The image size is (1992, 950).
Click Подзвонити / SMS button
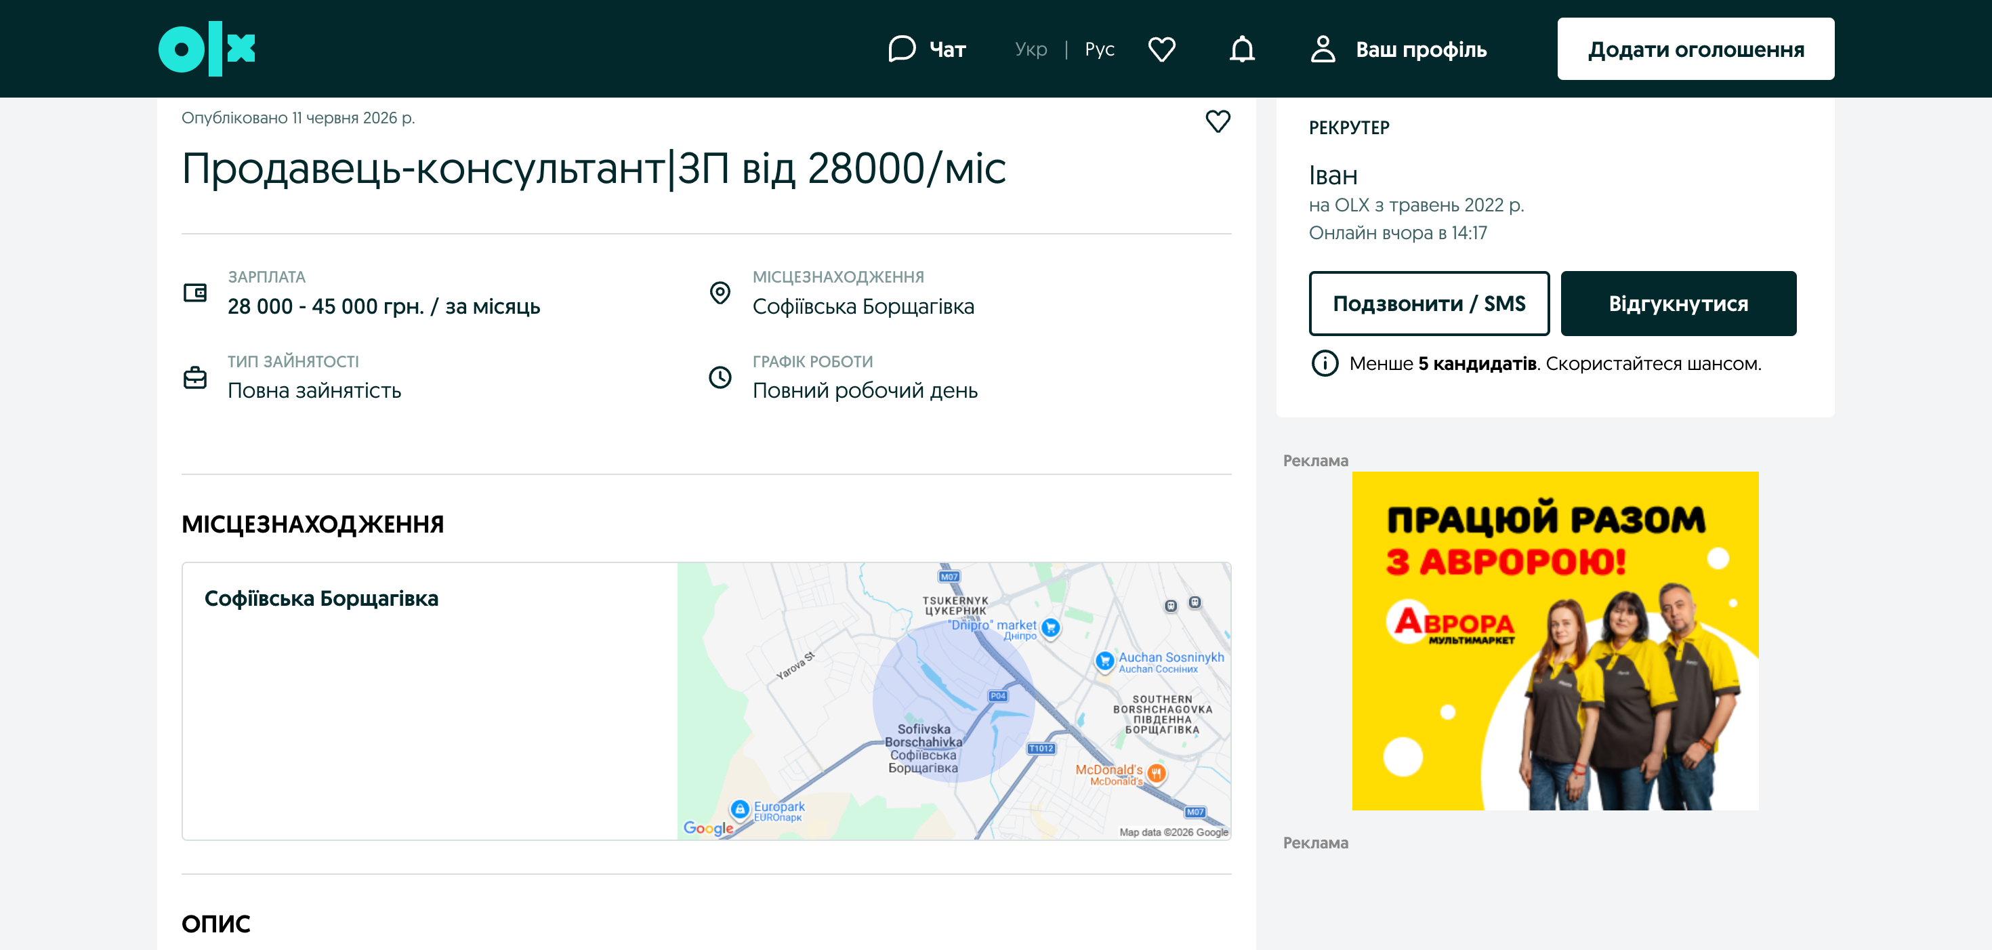[1429, 304]
